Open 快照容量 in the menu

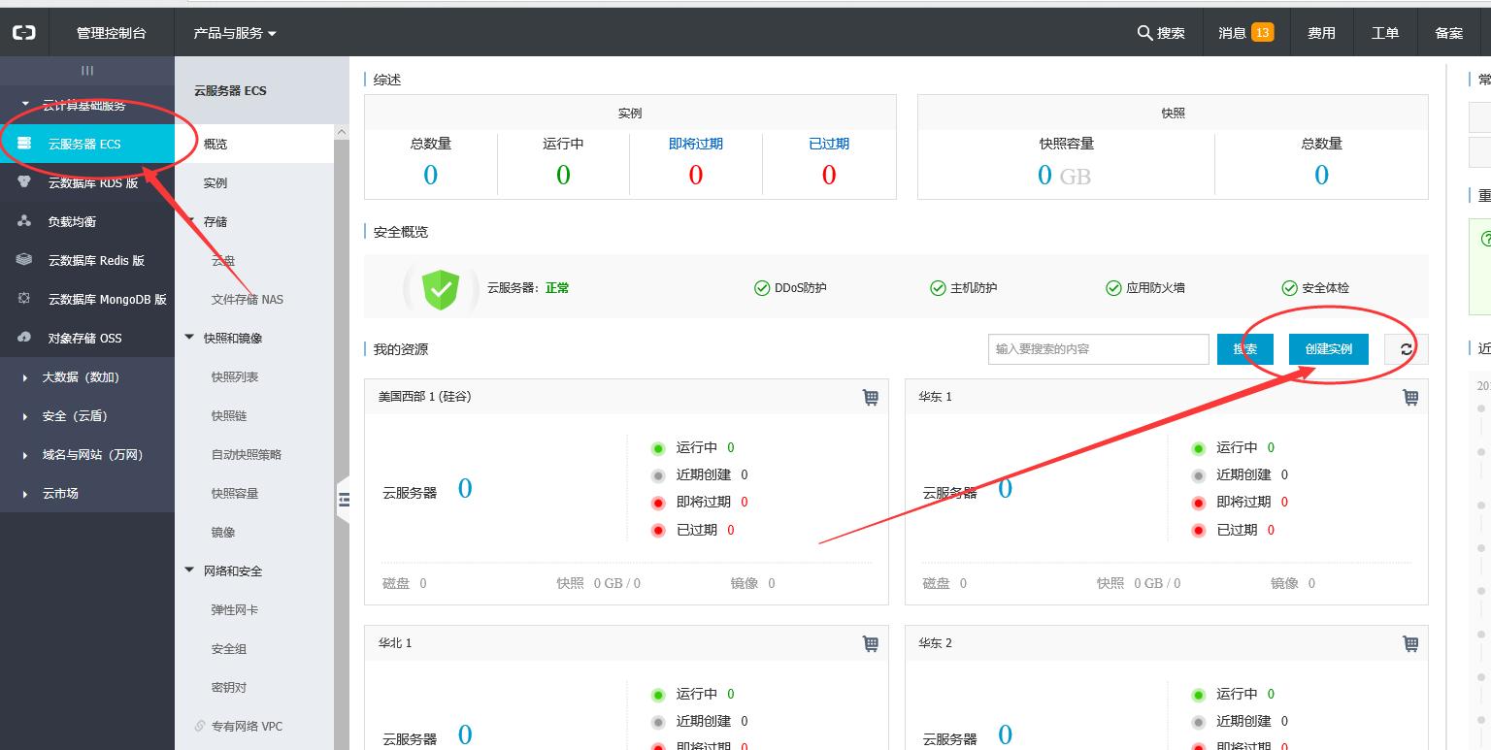point(235,493)
